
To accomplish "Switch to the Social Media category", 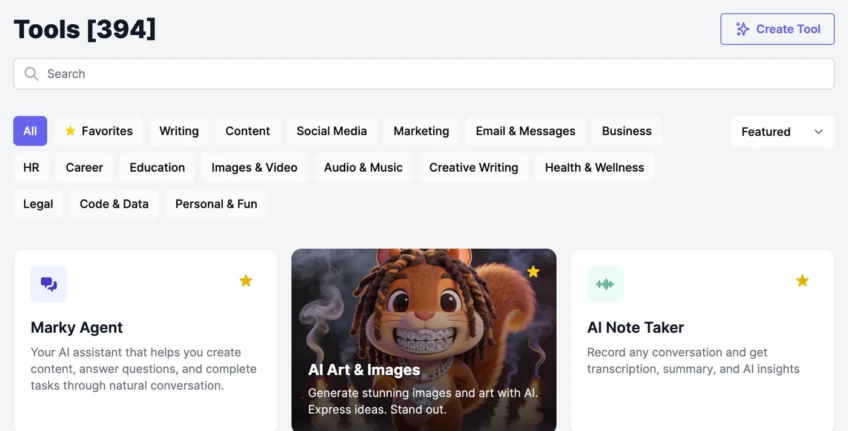I will point(332,131).
